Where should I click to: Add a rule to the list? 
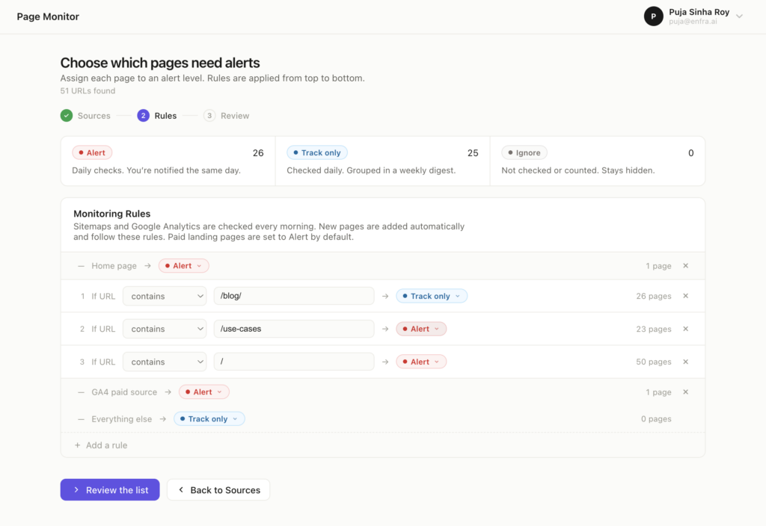(x=101, y=445)
